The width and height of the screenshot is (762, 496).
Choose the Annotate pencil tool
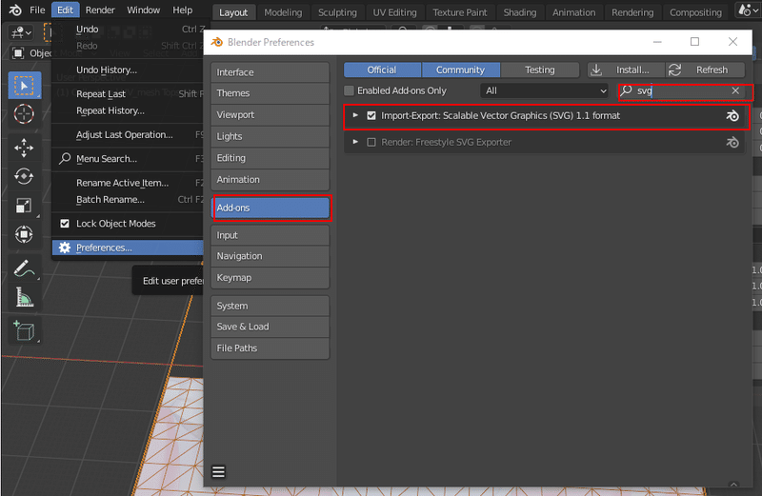pos(24,268)
